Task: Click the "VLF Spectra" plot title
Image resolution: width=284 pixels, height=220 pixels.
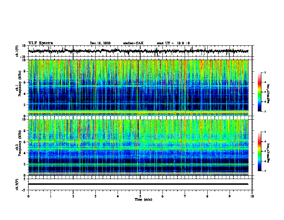Action: [41, 43]
